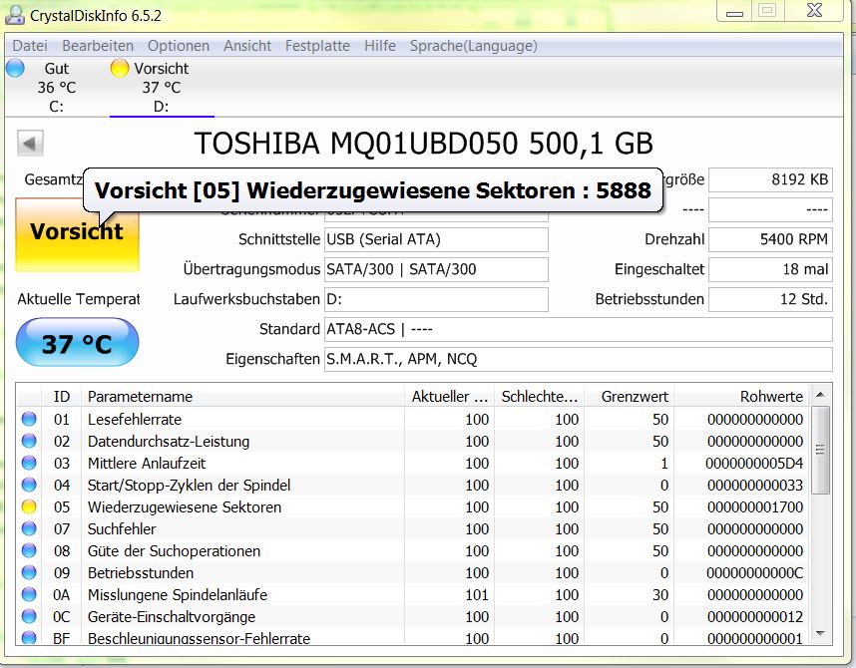Select drive D: with Vorsicht status
The height and width of the screenshot is (668, 856).
pyautogui.click(x=162, y=88)
